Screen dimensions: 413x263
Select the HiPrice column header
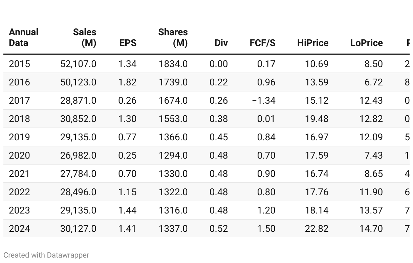tap(313, 43)
